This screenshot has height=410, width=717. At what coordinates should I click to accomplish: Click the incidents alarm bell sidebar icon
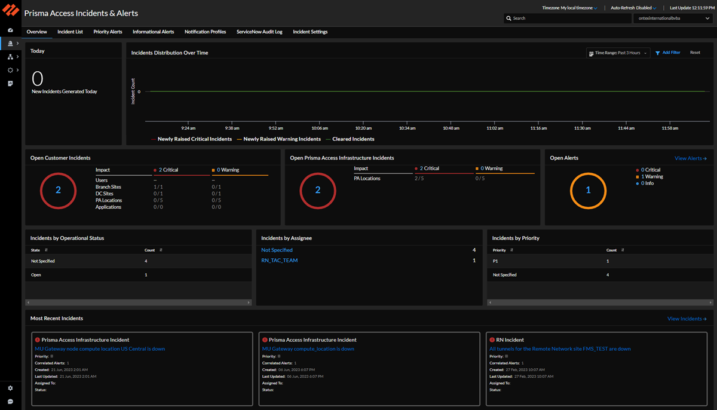pos(10,44)
